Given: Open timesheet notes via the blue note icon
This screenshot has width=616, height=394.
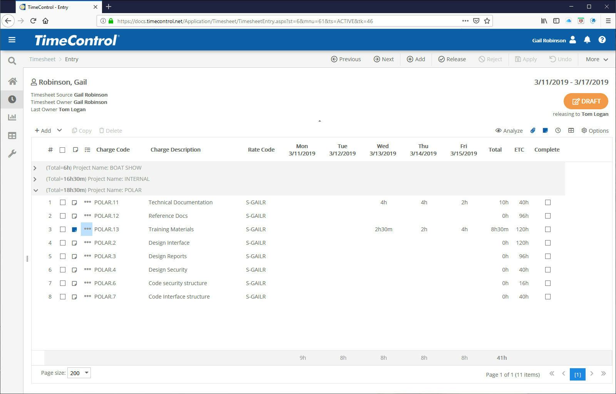Looking at the screenshot, I should (x=545, y=130).
